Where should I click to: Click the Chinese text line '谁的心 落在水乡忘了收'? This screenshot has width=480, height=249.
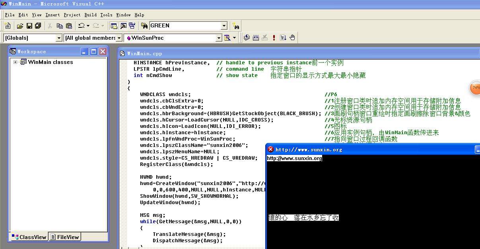(x=303, y=218)
